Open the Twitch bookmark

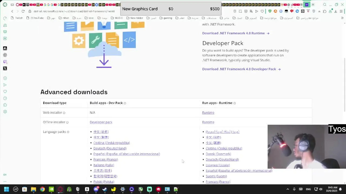pyautogui.click(x=17, y=18)
